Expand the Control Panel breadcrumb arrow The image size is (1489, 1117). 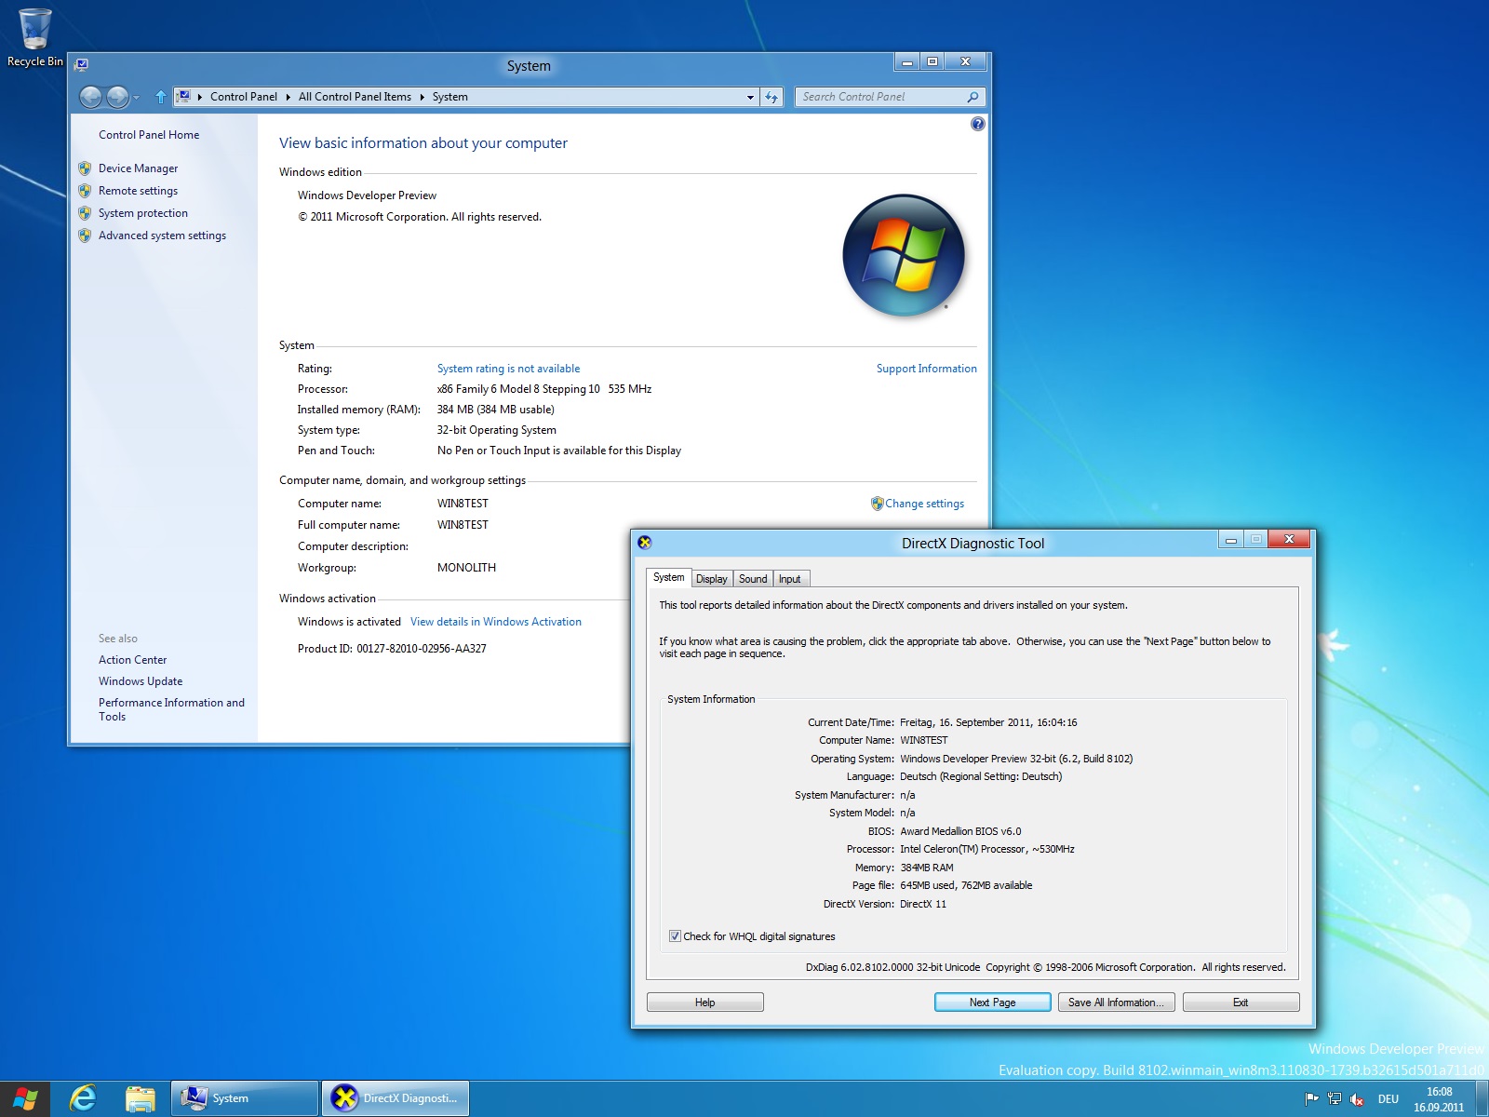(288, 97)
